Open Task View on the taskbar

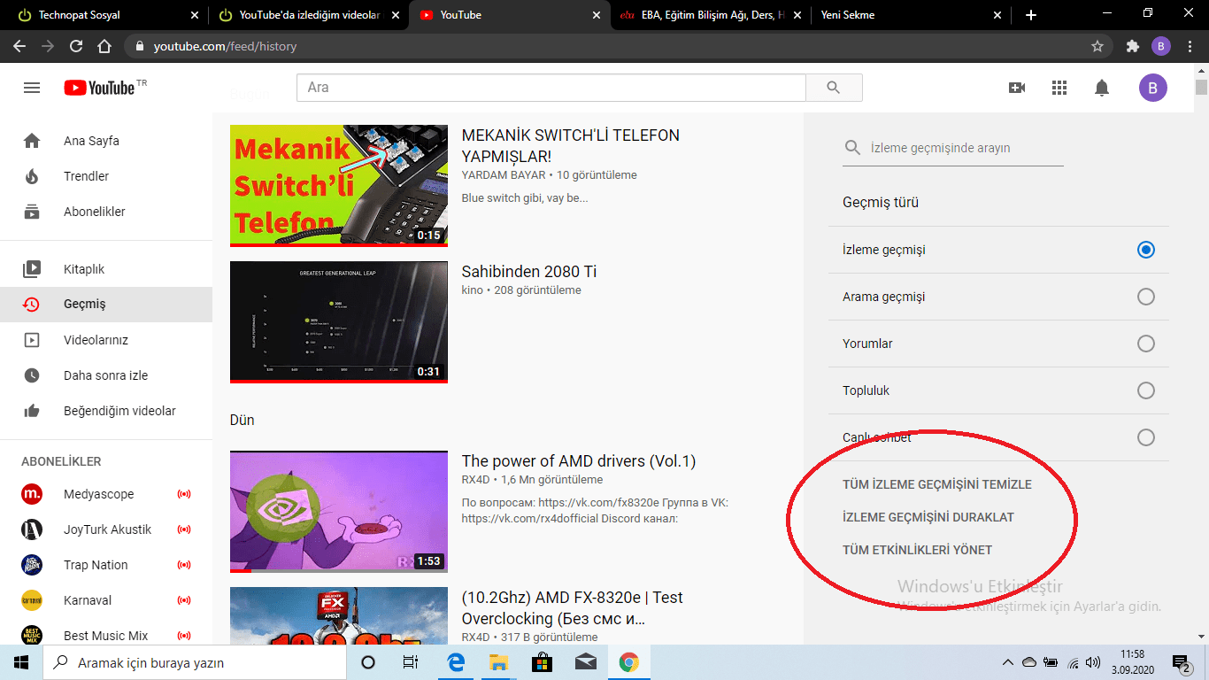(x=410, y=662)
